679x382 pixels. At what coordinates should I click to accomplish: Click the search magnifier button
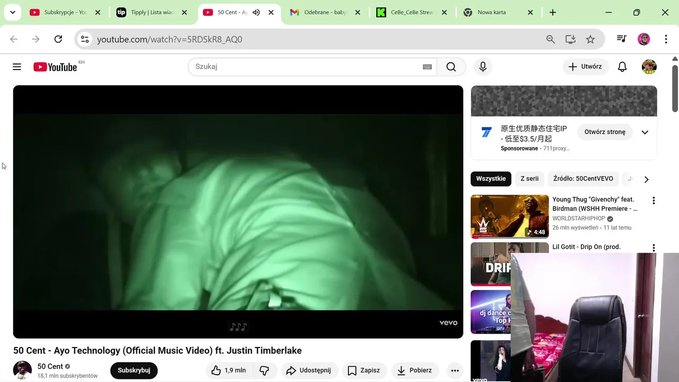tap(451, 67)
